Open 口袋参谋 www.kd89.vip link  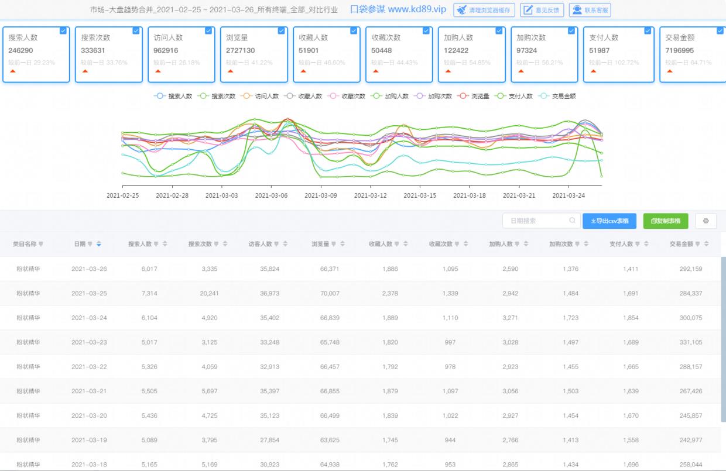(x=398, y=9)
